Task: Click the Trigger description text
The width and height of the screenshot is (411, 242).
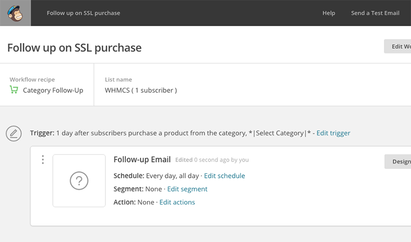Action: click(171, 133)
